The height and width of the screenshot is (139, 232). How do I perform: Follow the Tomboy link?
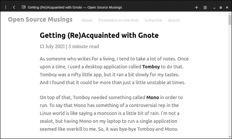click(x=151, y=67)
